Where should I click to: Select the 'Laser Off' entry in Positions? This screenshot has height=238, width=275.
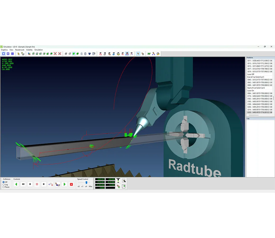click(x=250, y=74)
